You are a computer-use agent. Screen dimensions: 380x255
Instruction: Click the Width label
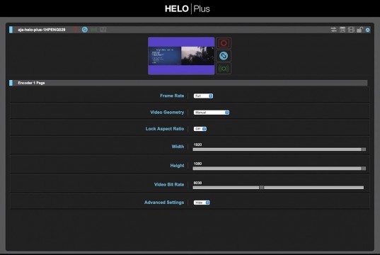tap(178, 147)
